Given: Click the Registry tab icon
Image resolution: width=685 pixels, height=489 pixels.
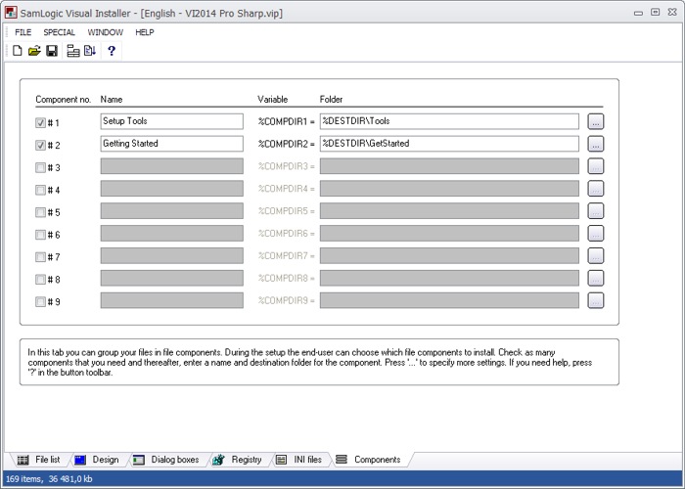Looking at the screenshot, I should pyautogui.click(x=218, y=460).
